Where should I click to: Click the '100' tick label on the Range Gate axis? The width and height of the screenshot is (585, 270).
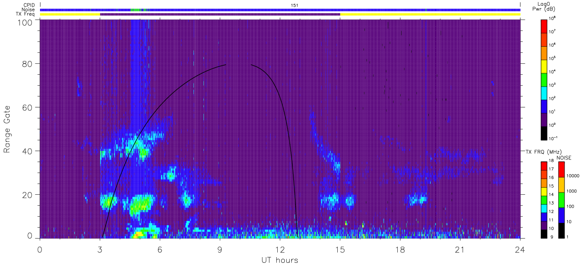click(x=25, y=22)
